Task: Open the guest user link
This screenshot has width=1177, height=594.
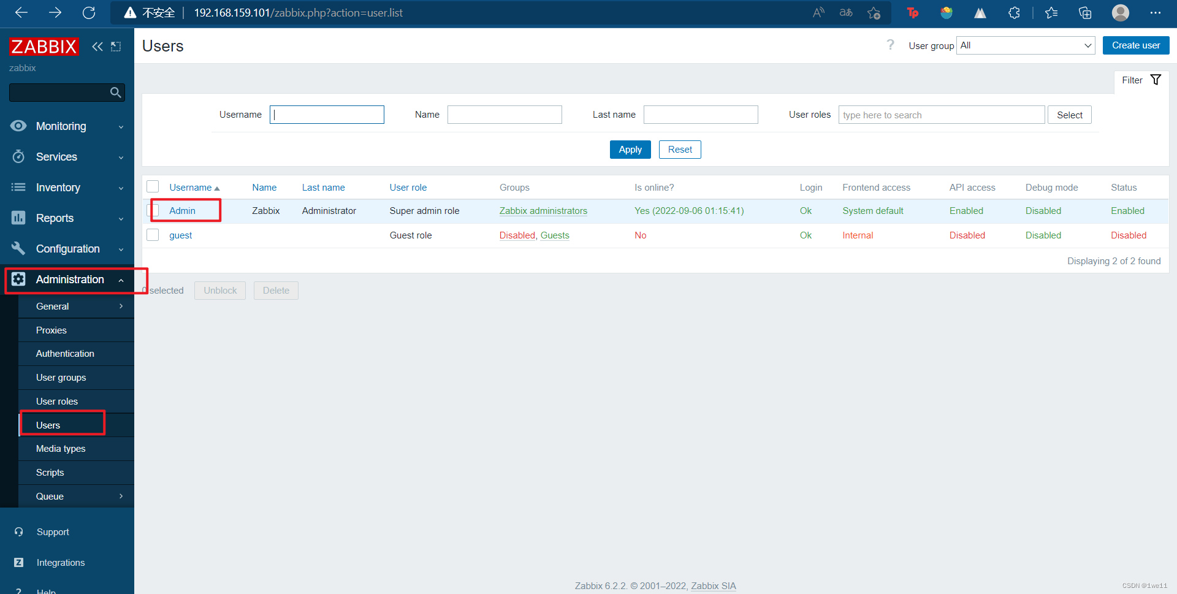Action: coord(180,235)
